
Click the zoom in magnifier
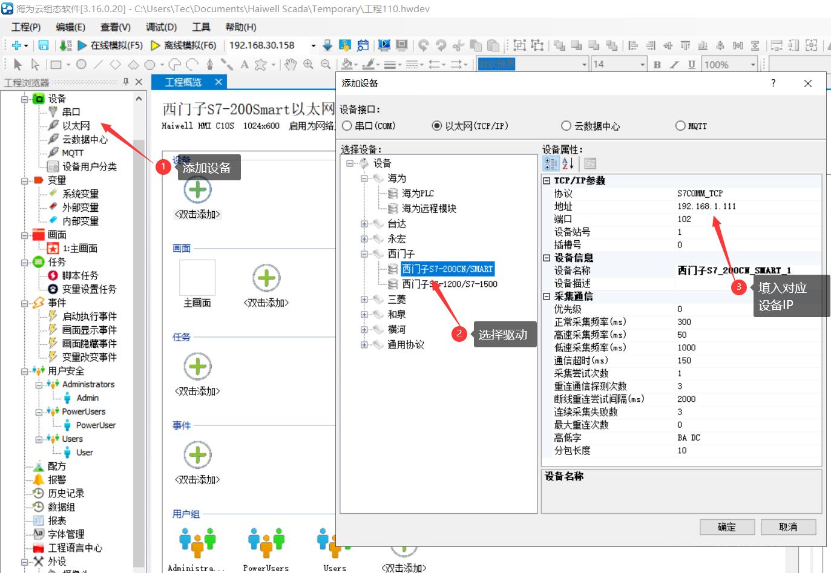click(308, 64)
